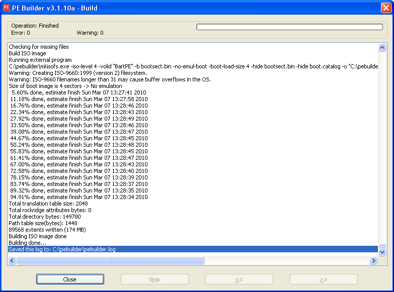The height and width of the screenshot is (292, 394).
Task: Click the PE Builder logo icon in title bar
Action: pos(6,8)
